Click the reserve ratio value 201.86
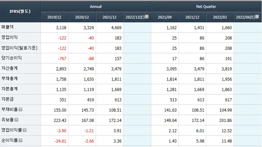This screenshot has height=147, width=262. pyautogui.click(x=226, y=120)
